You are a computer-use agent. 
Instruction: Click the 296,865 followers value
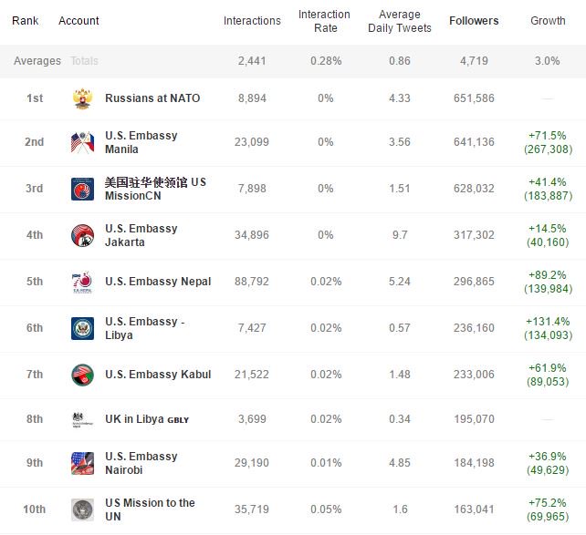click(474, 282)
